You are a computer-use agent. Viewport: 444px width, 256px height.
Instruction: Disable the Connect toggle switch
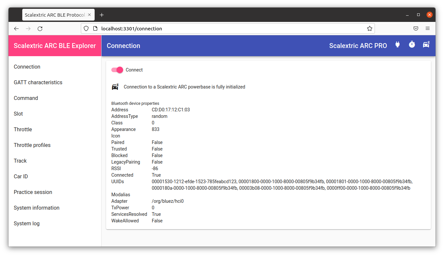pyautogui.click(x=117, y=70)
